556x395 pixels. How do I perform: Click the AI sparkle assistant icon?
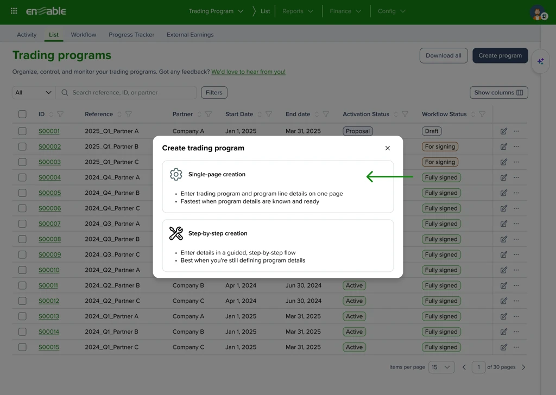pos(540,61)
